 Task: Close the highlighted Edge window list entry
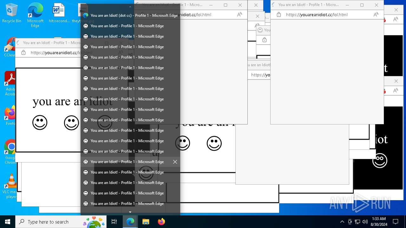point(175,162)
